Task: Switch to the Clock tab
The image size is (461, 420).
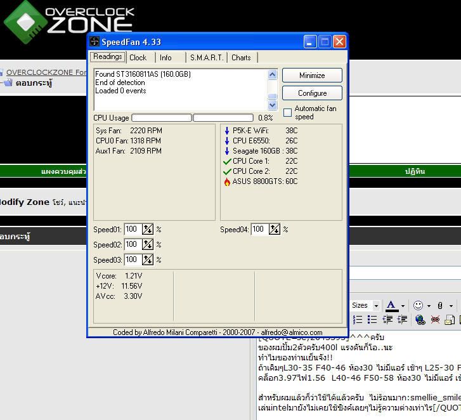Action: pos(138,57)
